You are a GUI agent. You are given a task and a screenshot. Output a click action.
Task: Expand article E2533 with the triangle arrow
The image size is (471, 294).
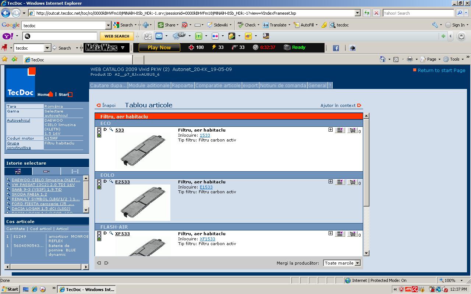pyautogui.click(x=105, y=181)
